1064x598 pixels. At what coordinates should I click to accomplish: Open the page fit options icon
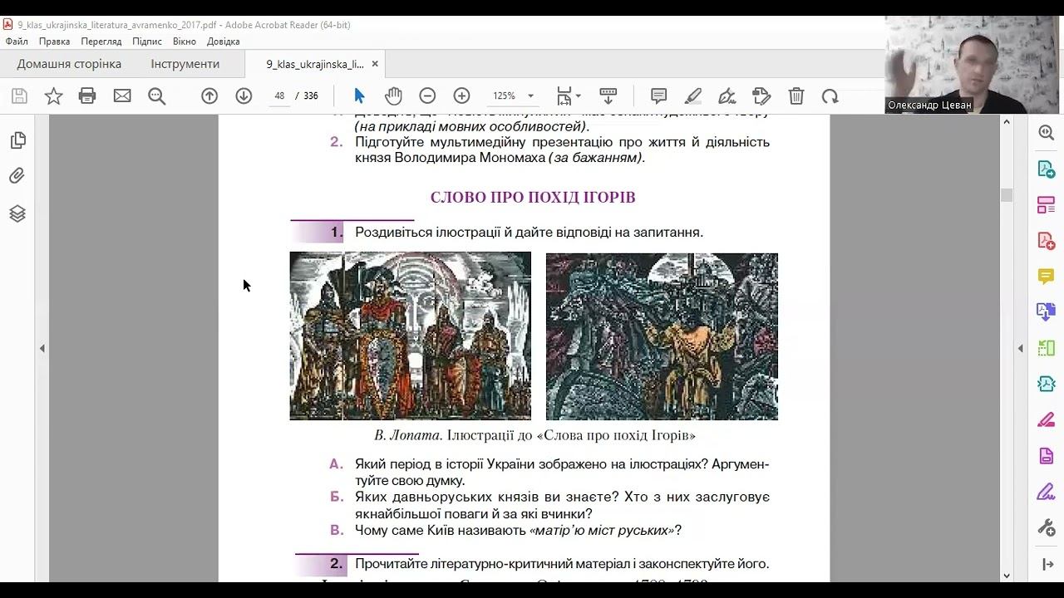569,96
